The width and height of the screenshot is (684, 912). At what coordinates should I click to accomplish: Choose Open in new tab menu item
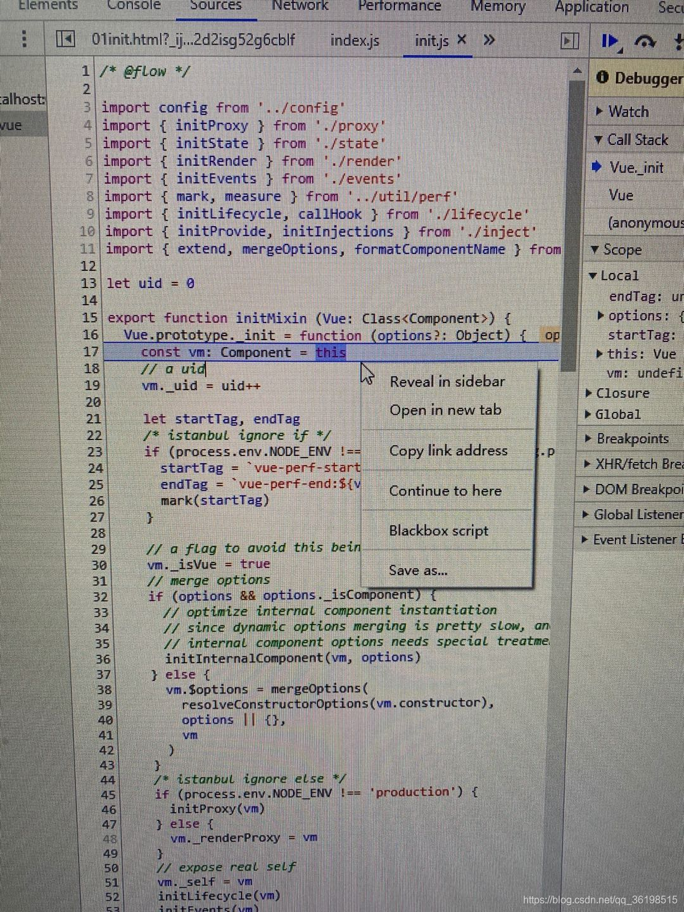pyautogui.click(x=445, y=410)
